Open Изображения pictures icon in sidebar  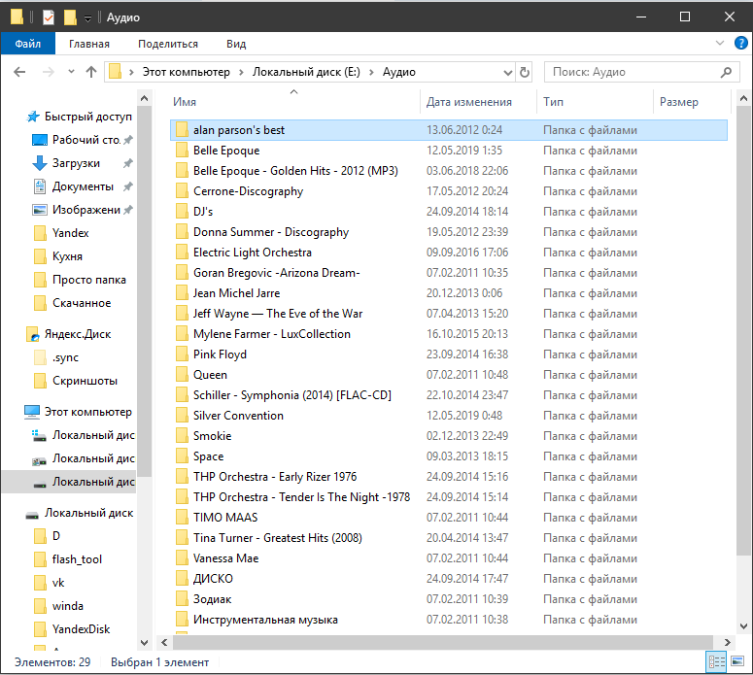[40, 210]
